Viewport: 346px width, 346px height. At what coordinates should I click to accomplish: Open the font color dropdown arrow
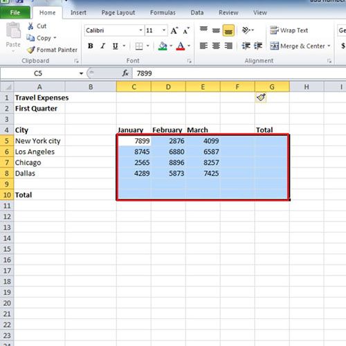pos(189,46)
